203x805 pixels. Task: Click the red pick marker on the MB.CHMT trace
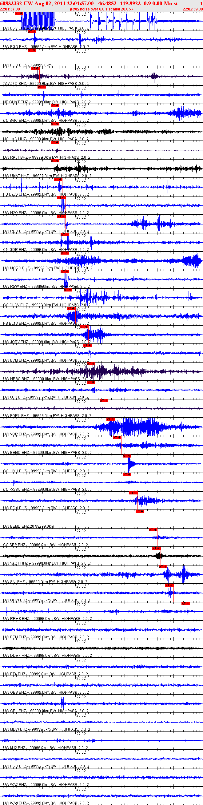tap(42, 87)
